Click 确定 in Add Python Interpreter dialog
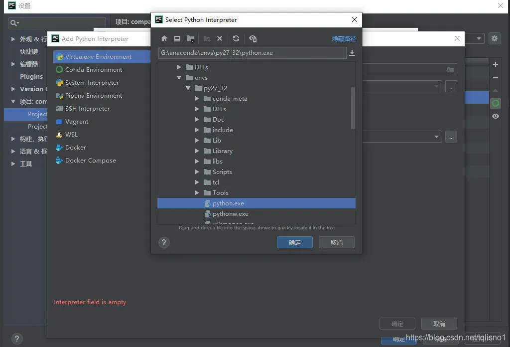 point(397,324)
